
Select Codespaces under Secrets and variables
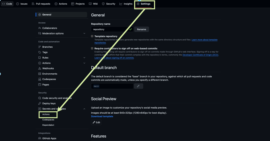tap(48, 119)
